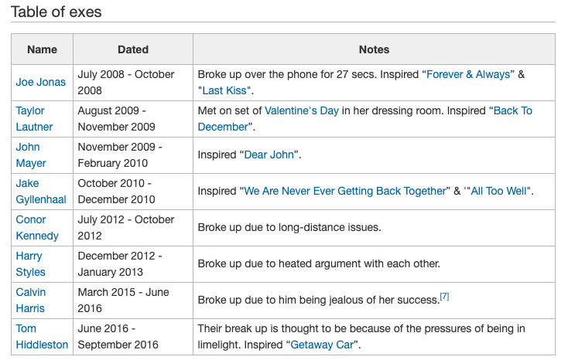Viewport: 568px width, 360px height.
Task: Open the Dear John song link
Action: (x=269, y=155)
